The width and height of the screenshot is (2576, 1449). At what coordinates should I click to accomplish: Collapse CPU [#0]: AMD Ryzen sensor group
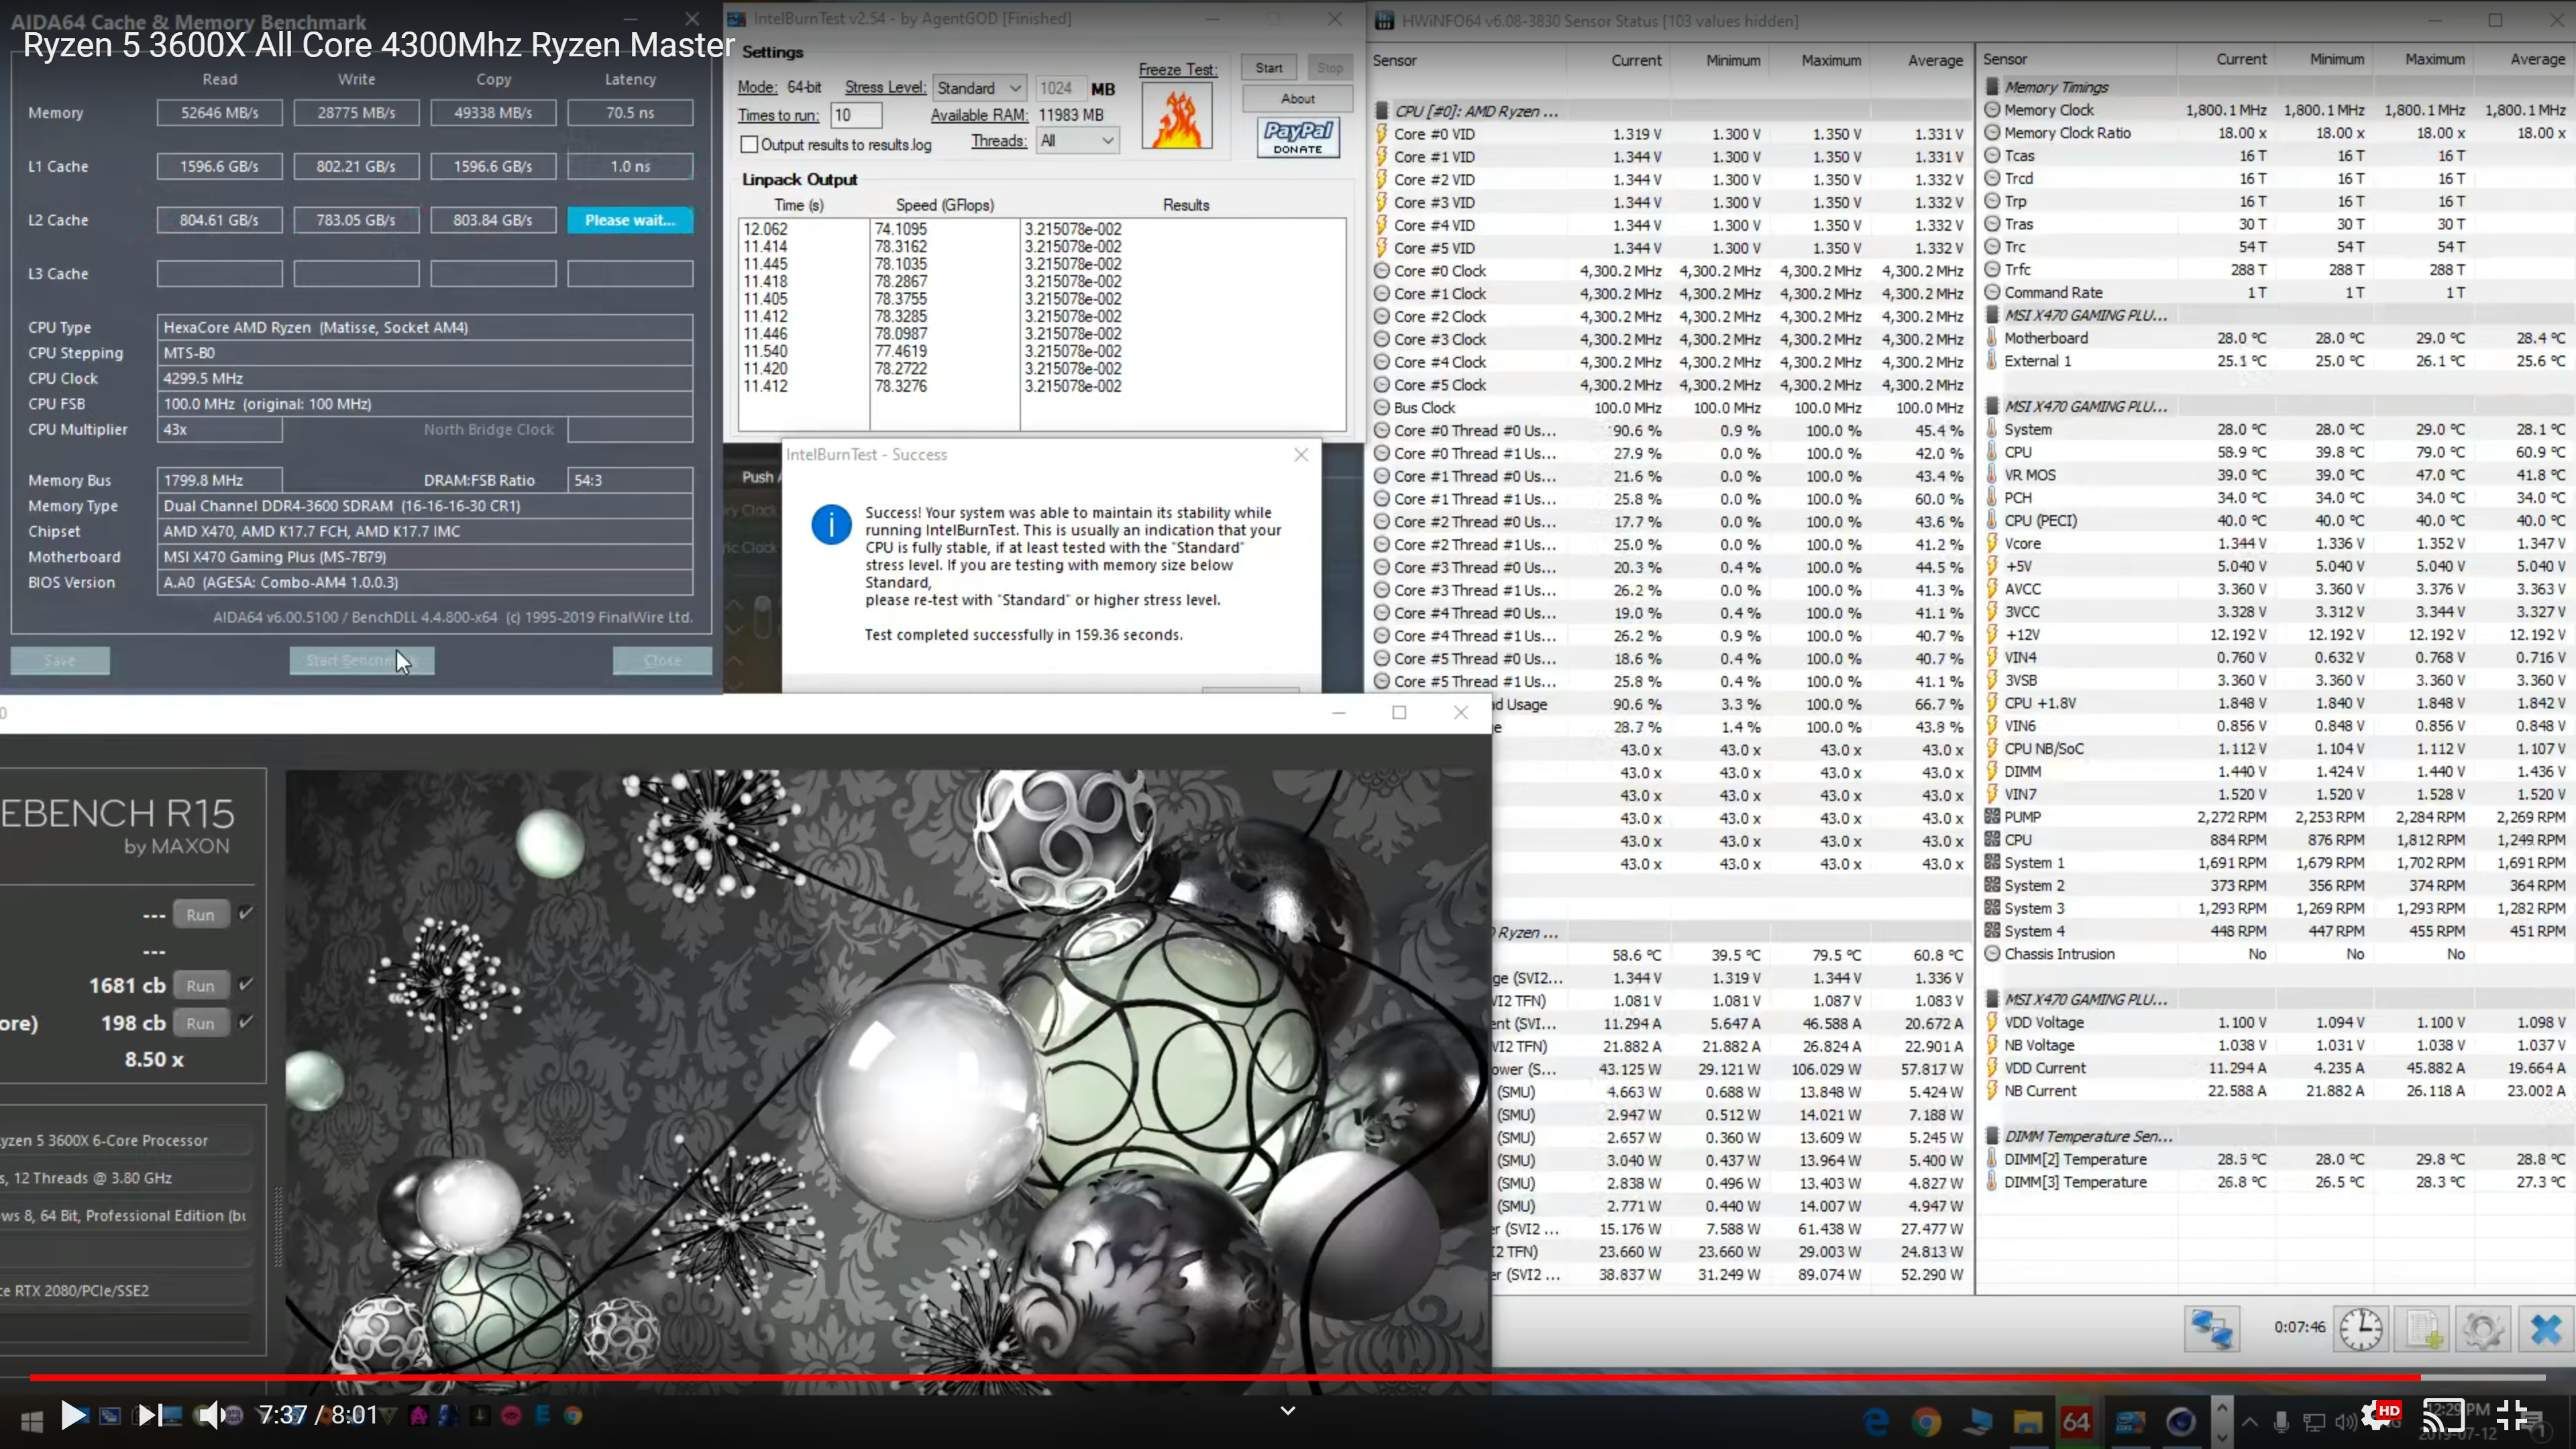tap(1381, 111)
